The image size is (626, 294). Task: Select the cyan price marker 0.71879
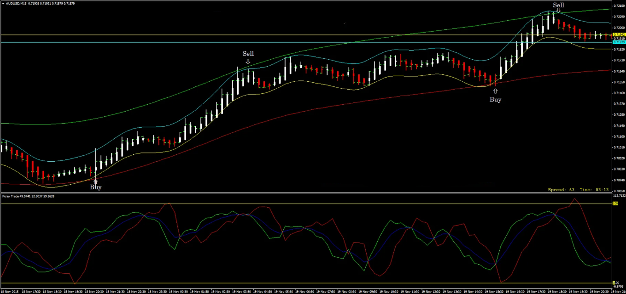pyautogui.click(x=620, y=42)
